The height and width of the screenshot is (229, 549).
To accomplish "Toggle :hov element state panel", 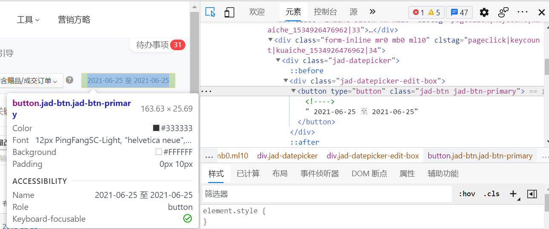I will tap(467, 194).
